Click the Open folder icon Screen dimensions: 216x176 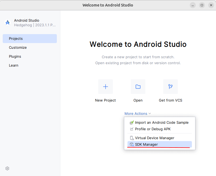(138, 87)
